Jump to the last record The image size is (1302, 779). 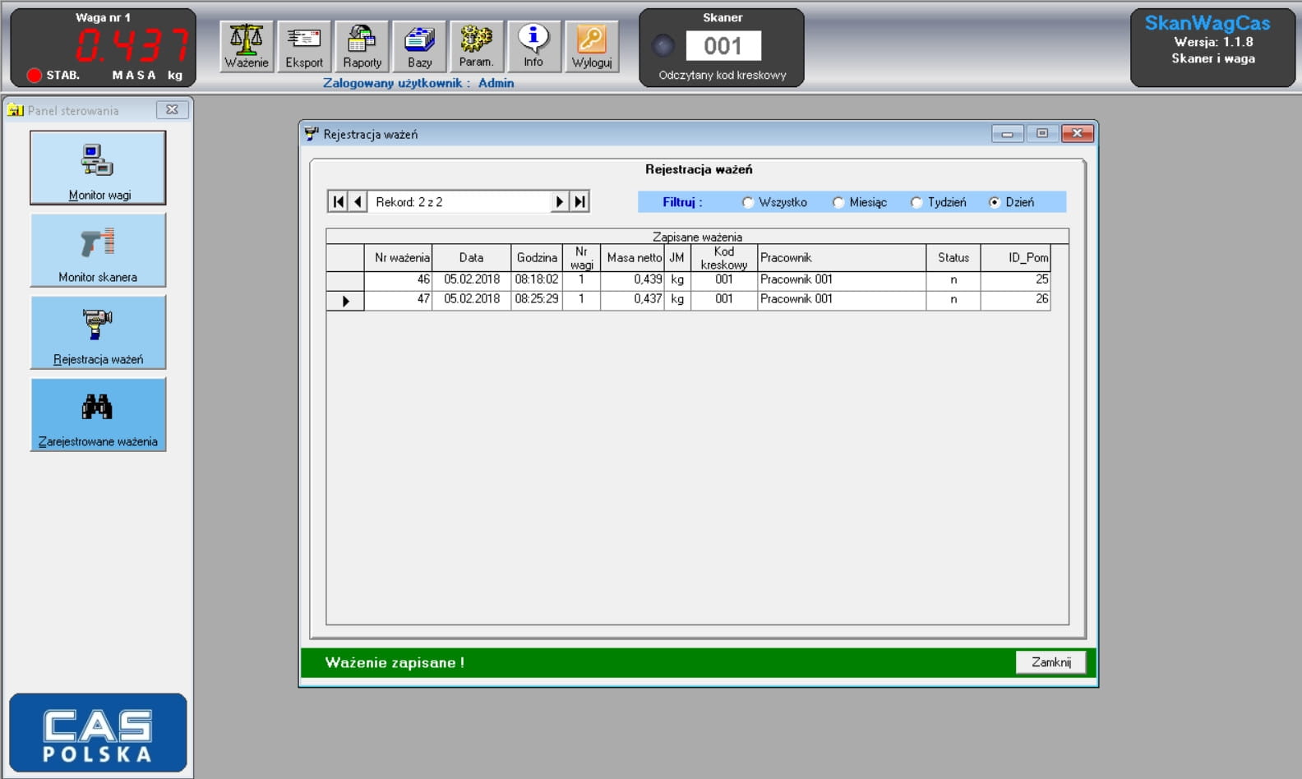(x=579, y=202)
